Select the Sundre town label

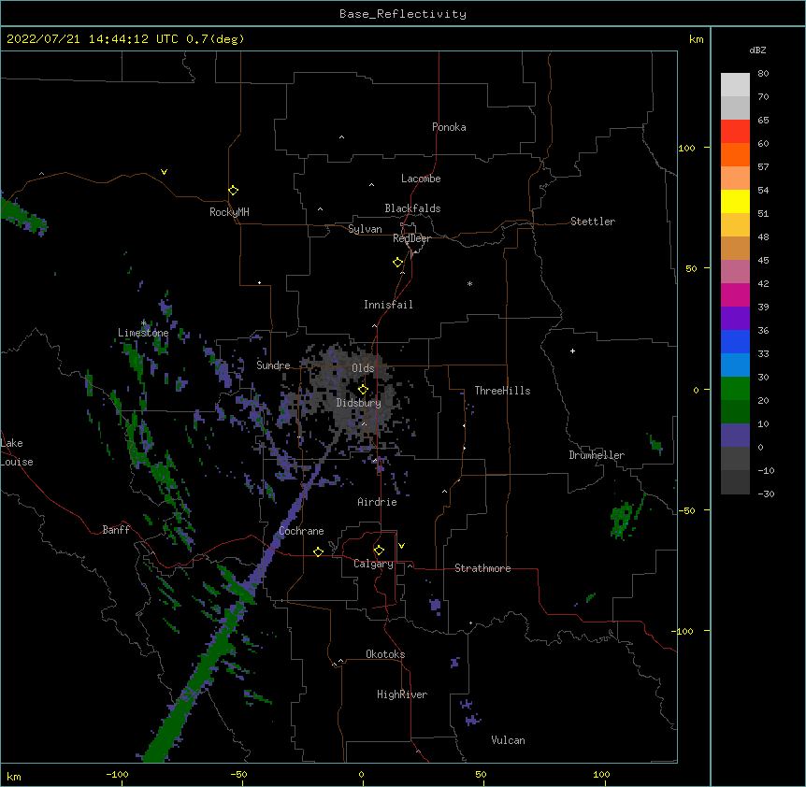tap(273, 365)
